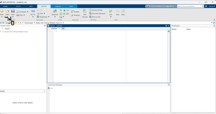216x114 pixels.
Task: Click the Wrap Comments icon
Action: click(x=67, y=10)
